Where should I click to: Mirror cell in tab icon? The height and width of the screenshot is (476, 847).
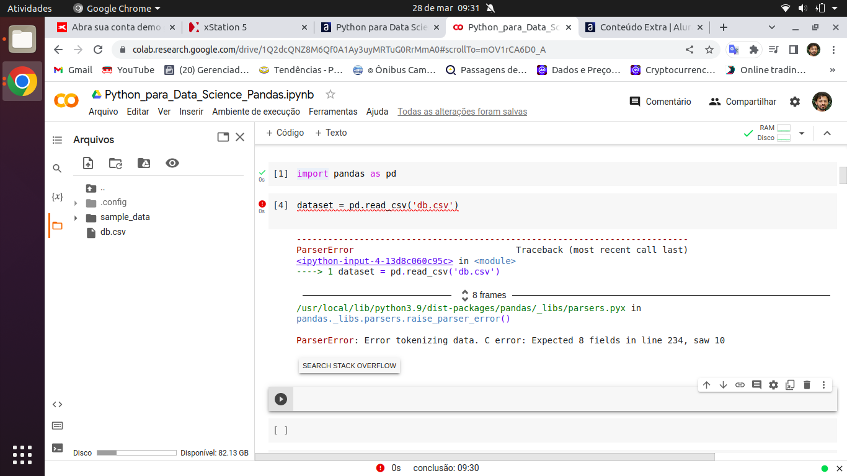tap(790, 385)
